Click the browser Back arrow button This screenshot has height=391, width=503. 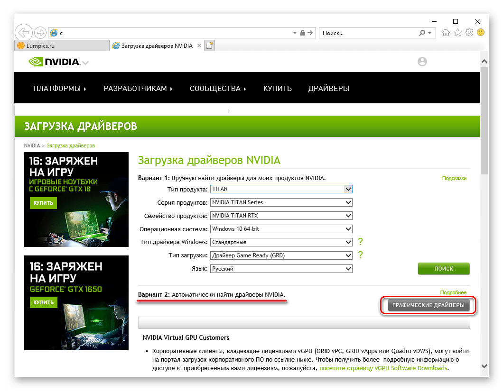(x=23, y=32)
